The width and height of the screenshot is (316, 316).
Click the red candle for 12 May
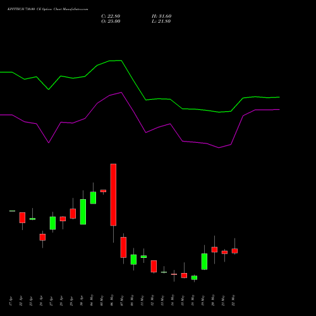pyautogui.click(x=154, y=266)
